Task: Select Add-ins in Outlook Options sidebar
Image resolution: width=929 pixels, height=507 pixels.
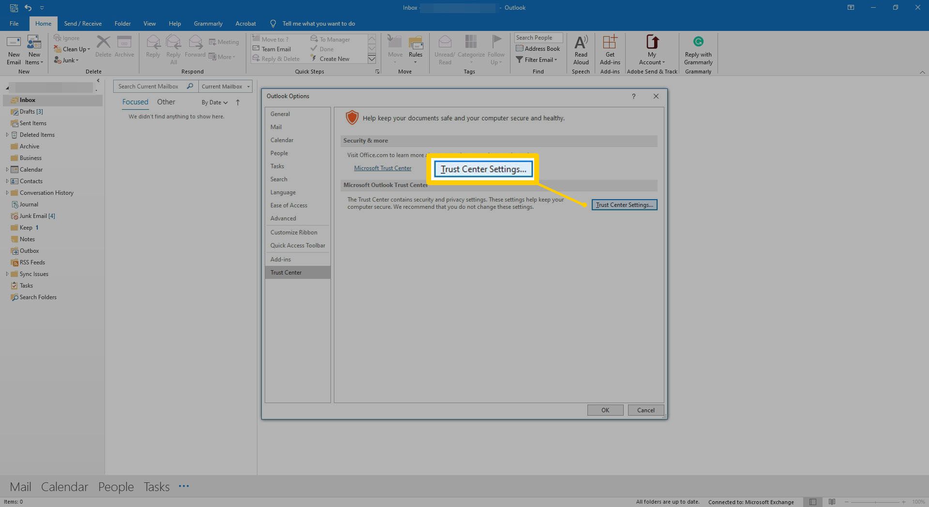Action: pos(298,260)
